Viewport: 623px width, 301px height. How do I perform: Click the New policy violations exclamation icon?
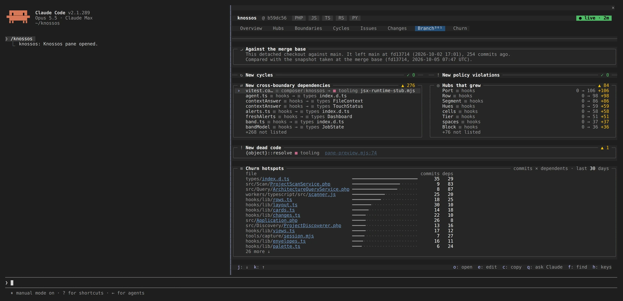[x=438, y=75]
